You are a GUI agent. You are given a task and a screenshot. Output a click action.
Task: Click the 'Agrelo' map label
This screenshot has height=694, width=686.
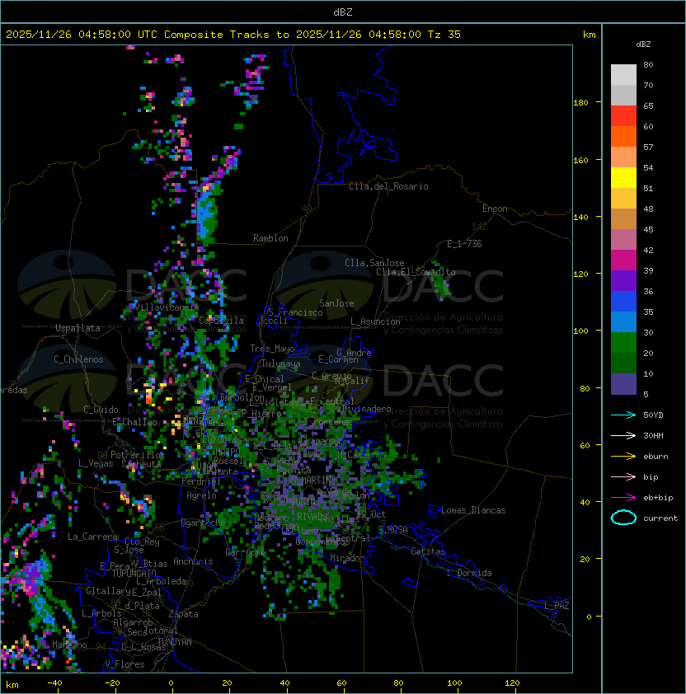pos(201,495)
